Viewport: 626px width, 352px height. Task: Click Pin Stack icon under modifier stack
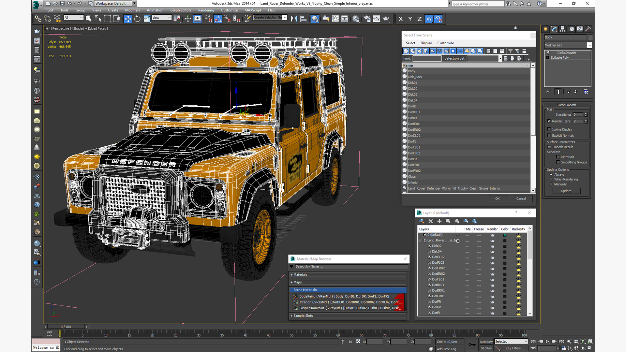tap(548, 92)
